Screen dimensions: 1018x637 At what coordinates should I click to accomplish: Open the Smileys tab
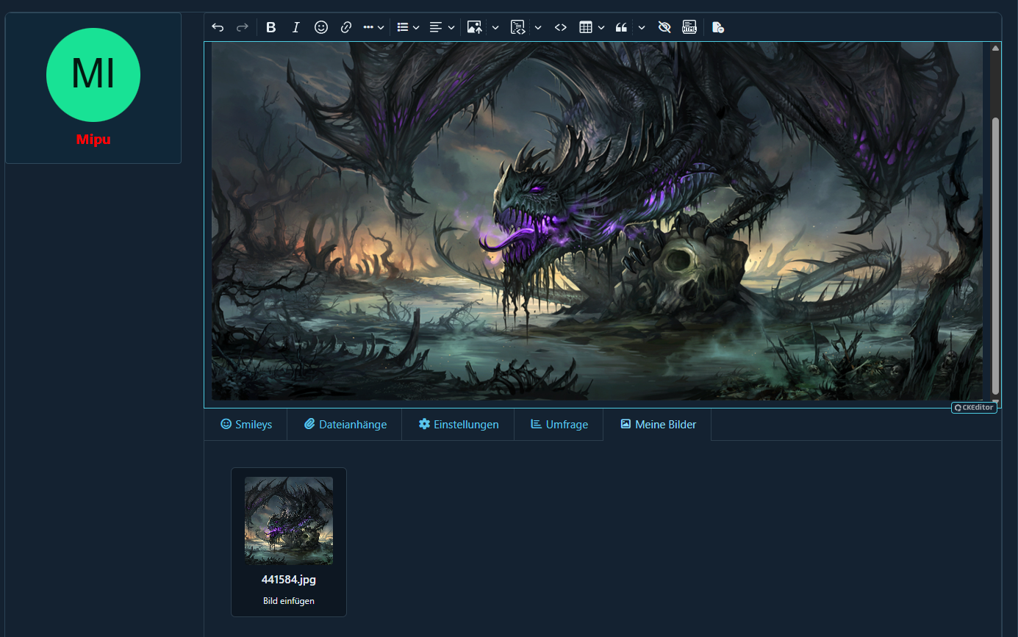(246, 425)
